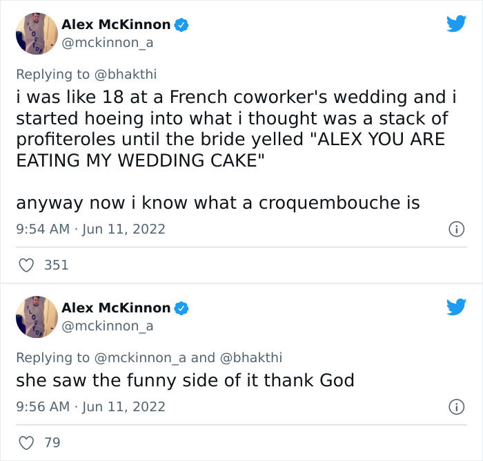Click the info icon beside 9:54 AM timestamp
This screenshot has width=483, height=461.
coord(456,229)
